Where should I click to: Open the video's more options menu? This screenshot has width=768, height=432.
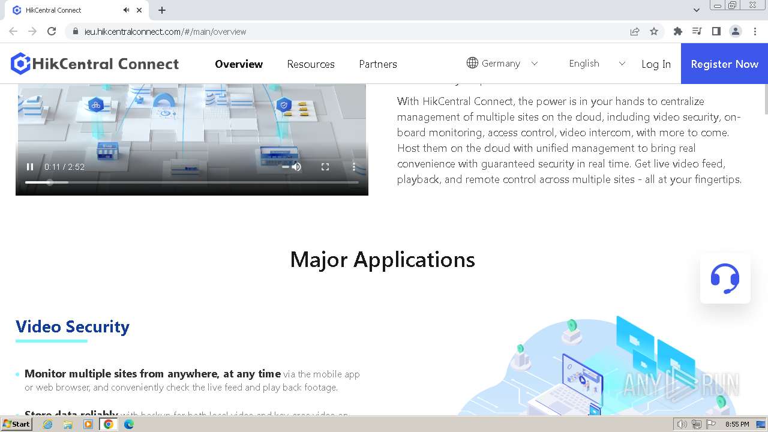point(354,167)
